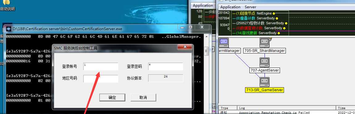Open Application menu in SR_GameServer window
The height and width of the screenshot is (114, 355).
230,7
